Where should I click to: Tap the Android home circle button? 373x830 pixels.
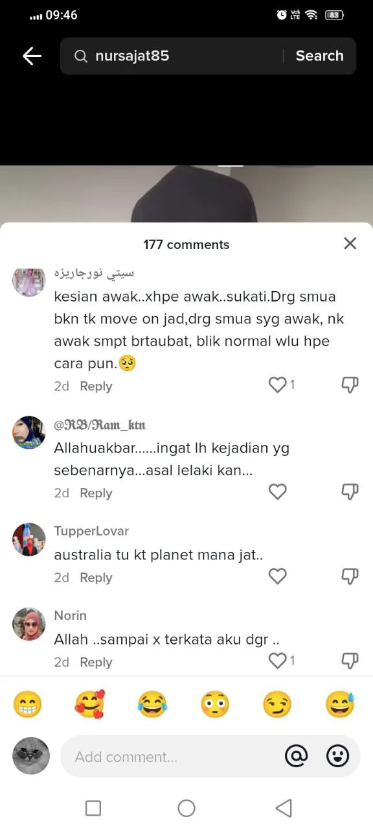(x=186, y=808)
